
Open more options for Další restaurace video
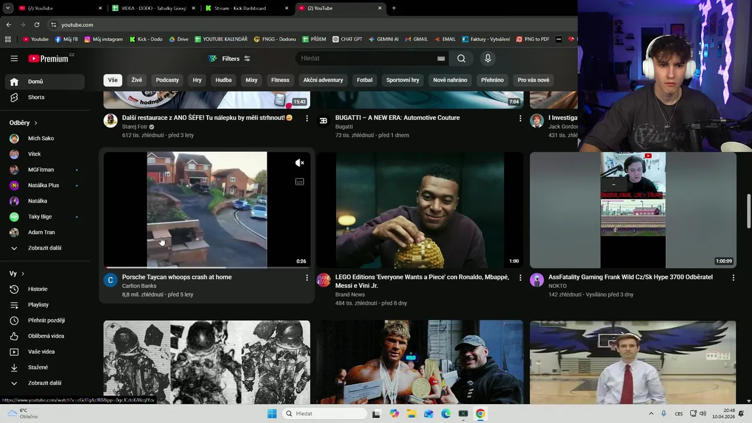point(307,118)
